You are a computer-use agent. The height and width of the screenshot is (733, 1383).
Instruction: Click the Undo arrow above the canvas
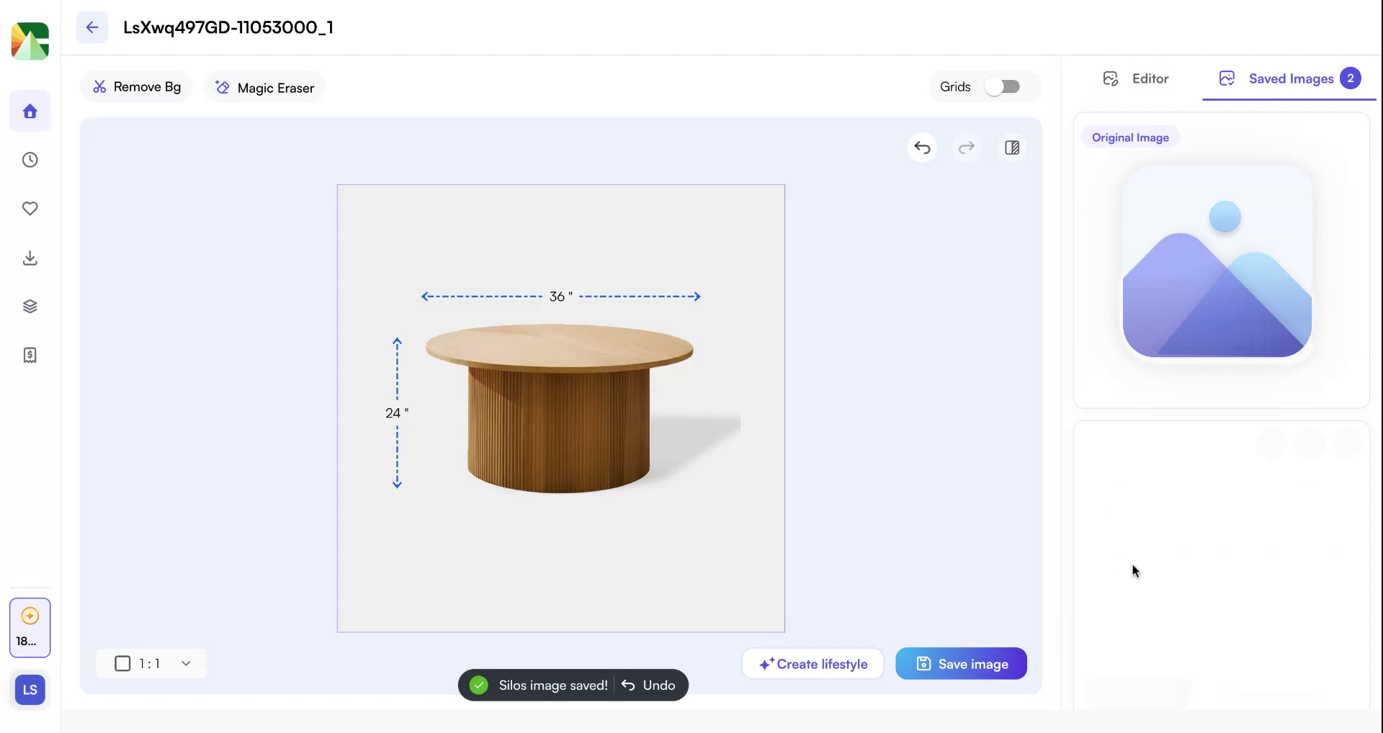tap(922, 148)
